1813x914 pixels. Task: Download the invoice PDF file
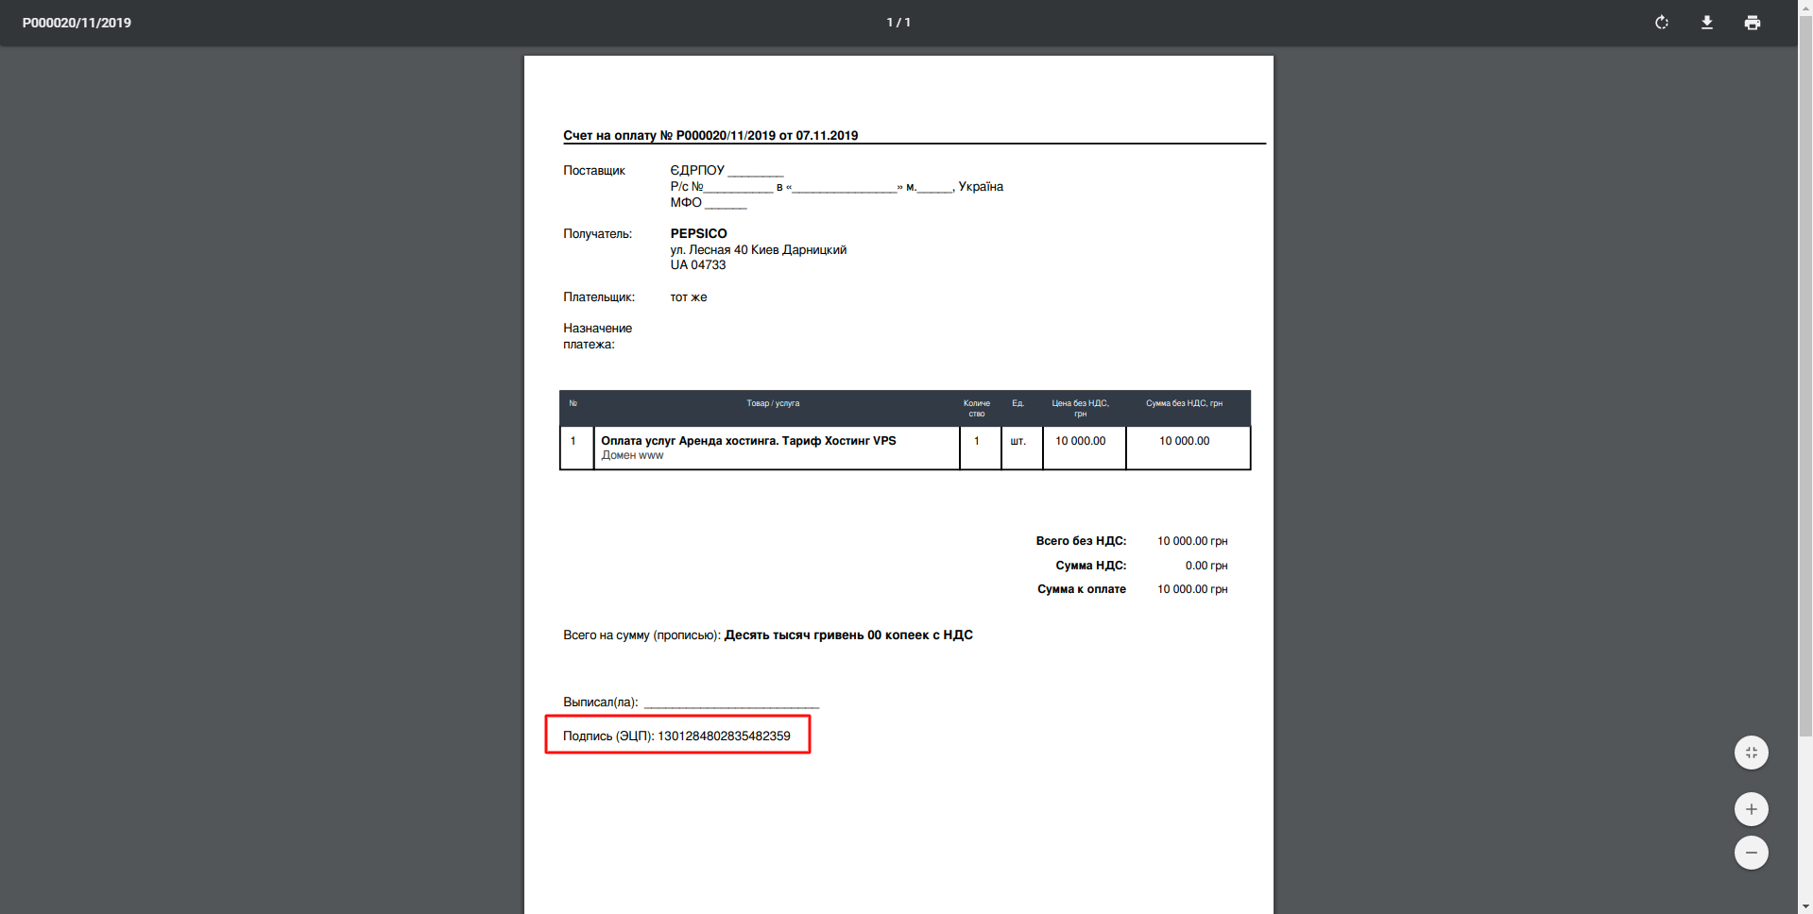[1706, 23]
